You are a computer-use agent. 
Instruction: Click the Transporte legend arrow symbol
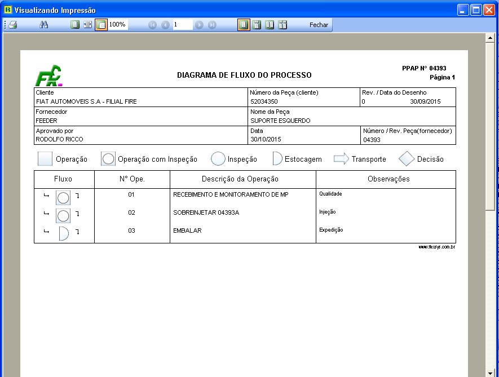pyautogui.click(x=342, y=158)
